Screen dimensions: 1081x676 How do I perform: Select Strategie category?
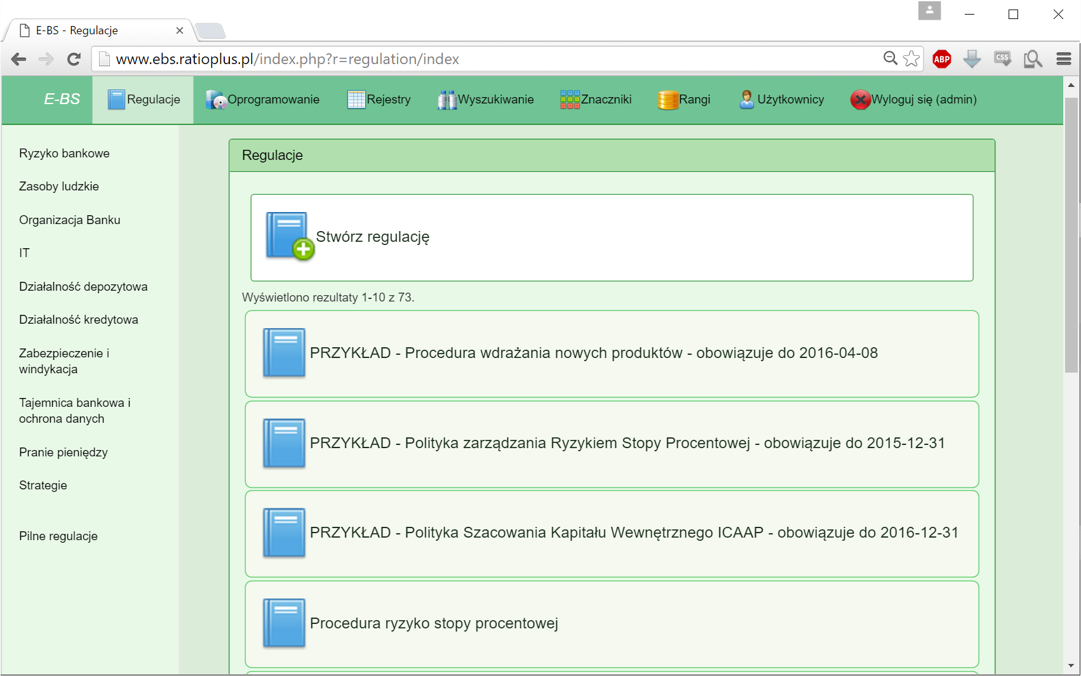tap(43, 486)
